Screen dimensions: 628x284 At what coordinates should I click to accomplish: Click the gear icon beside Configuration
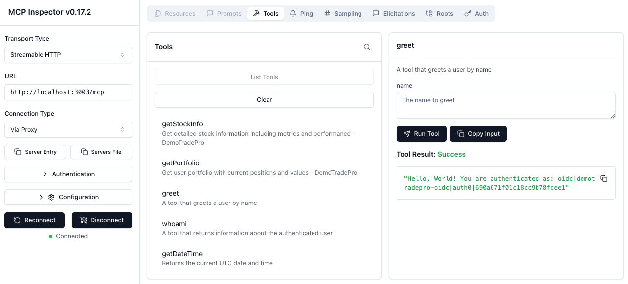[x=51, y=197]
